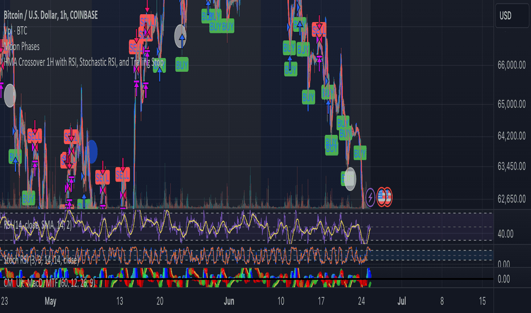Click the Jun label on the time axis
The height and width of the screenshot is (313, 531).
click(229, 301)
